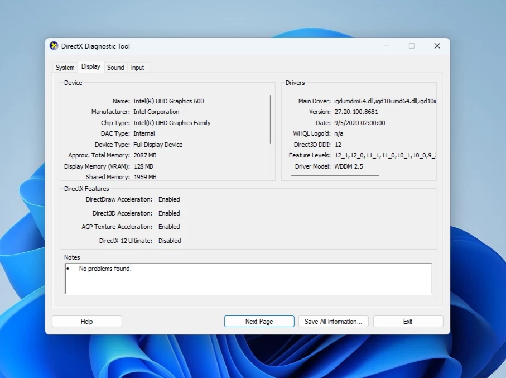
Task: Click the Drivers panel horizontal scrollbar
Action: 335,176
